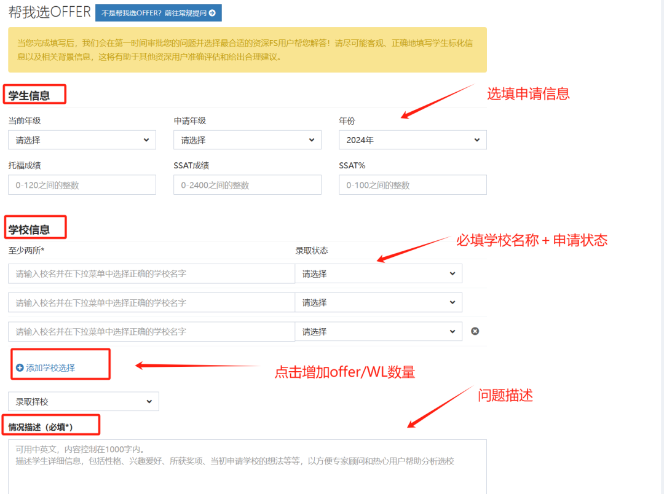Click the 前往常规提问 blue button
Viewport: 664px width, 494px height.
[x=159, y=13]
